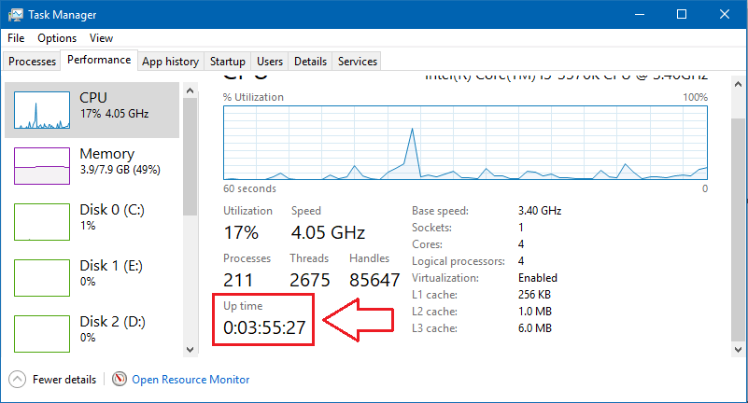Viewport: 748px width, 403px height.
Task: Click sidebar scrollbar up arrow
Action: click(190, 90)
